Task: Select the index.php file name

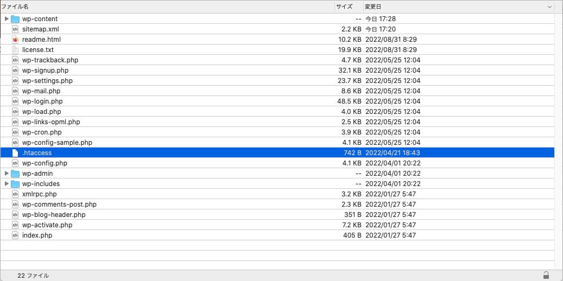Action: (37, 236)
